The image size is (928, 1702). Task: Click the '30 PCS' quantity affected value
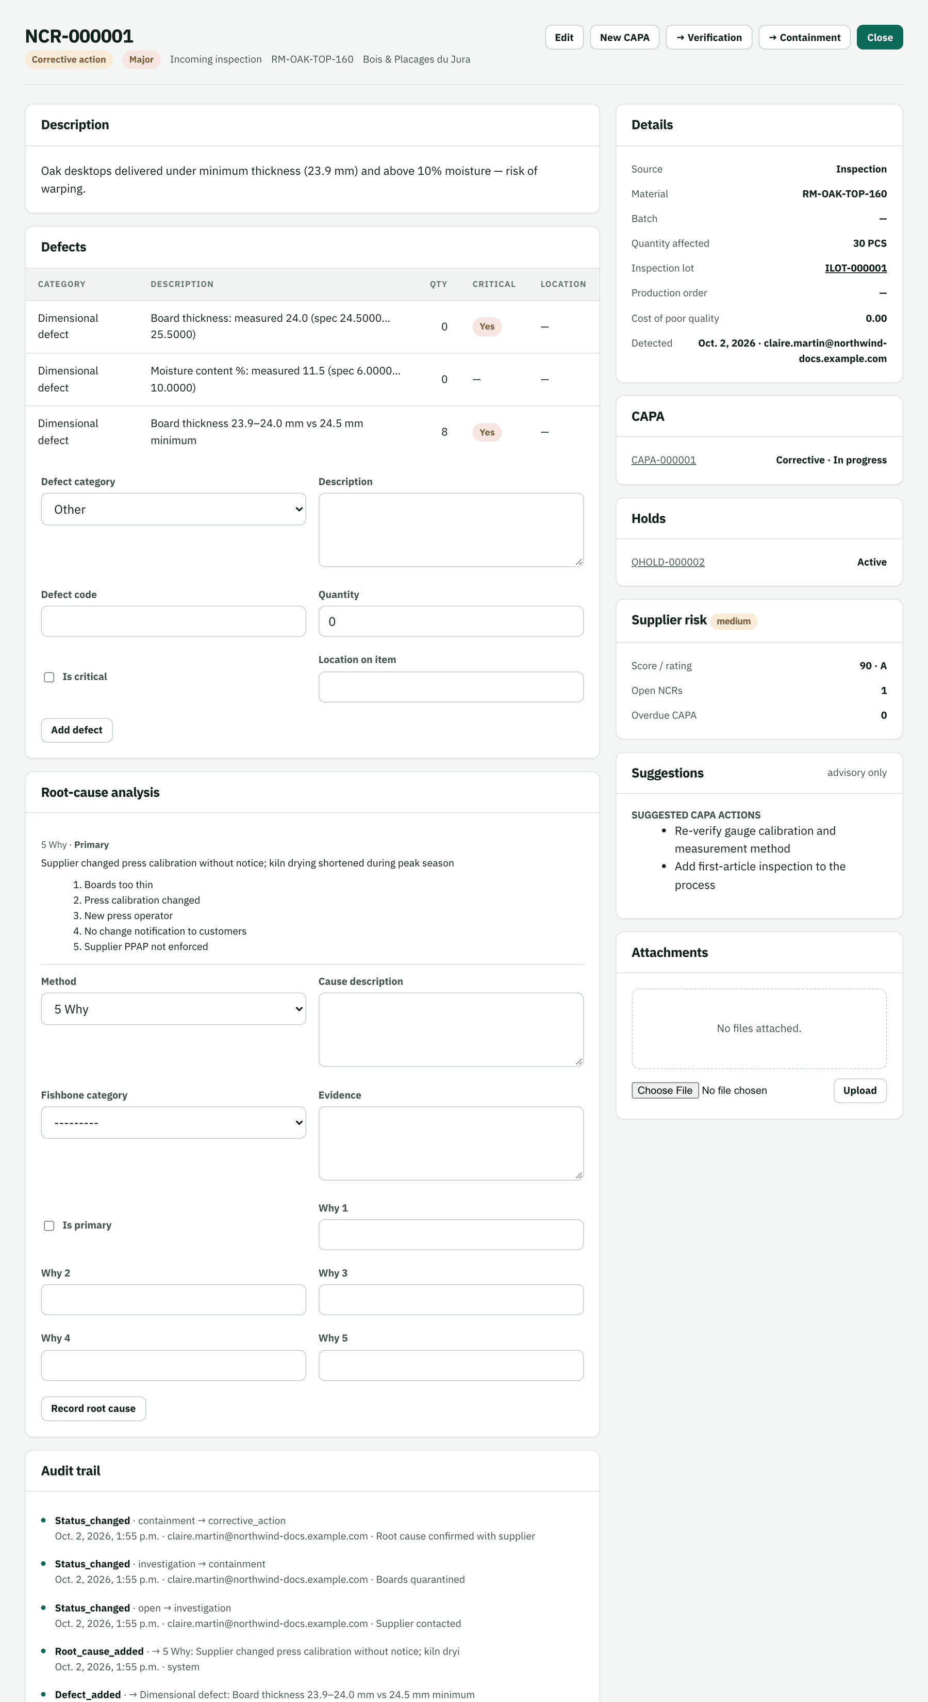[869, 243]
